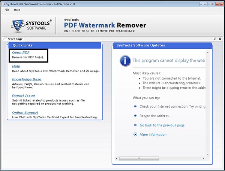The image size is (225, 171).
Task: Click the app icon in title bar
Action: click(4, 4)
